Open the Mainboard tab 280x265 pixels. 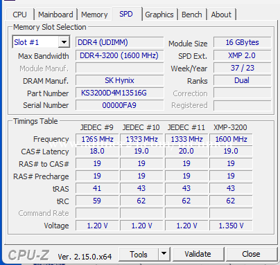[55, 15]
